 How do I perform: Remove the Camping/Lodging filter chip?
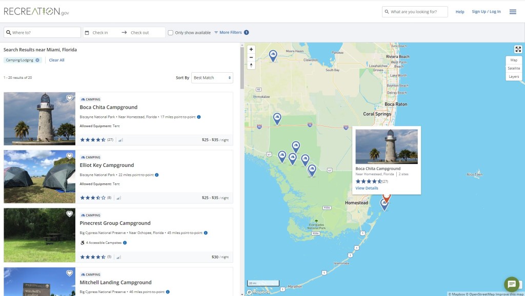[37, 60]
